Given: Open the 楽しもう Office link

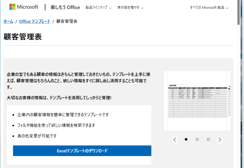Looking at the screenshot, I should click(x=65, y=7).
